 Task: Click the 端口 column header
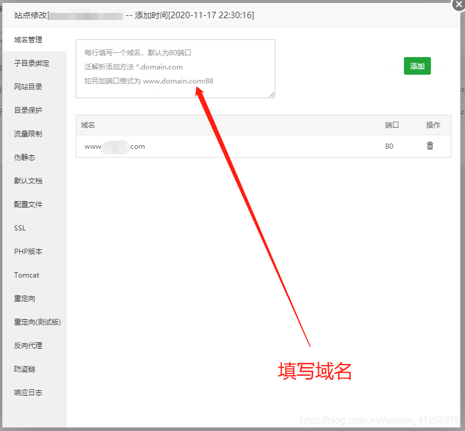pos(392,125)
